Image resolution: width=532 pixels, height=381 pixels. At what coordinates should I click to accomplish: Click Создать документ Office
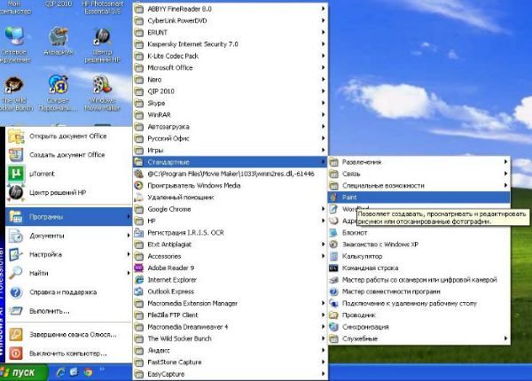(68, 154)
